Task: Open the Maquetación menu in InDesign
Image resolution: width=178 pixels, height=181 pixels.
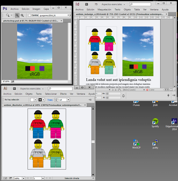Action: tap(104, 10)
